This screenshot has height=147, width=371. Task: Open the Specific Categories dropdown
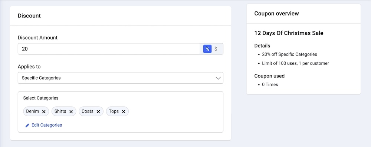[x=121, y=78]
